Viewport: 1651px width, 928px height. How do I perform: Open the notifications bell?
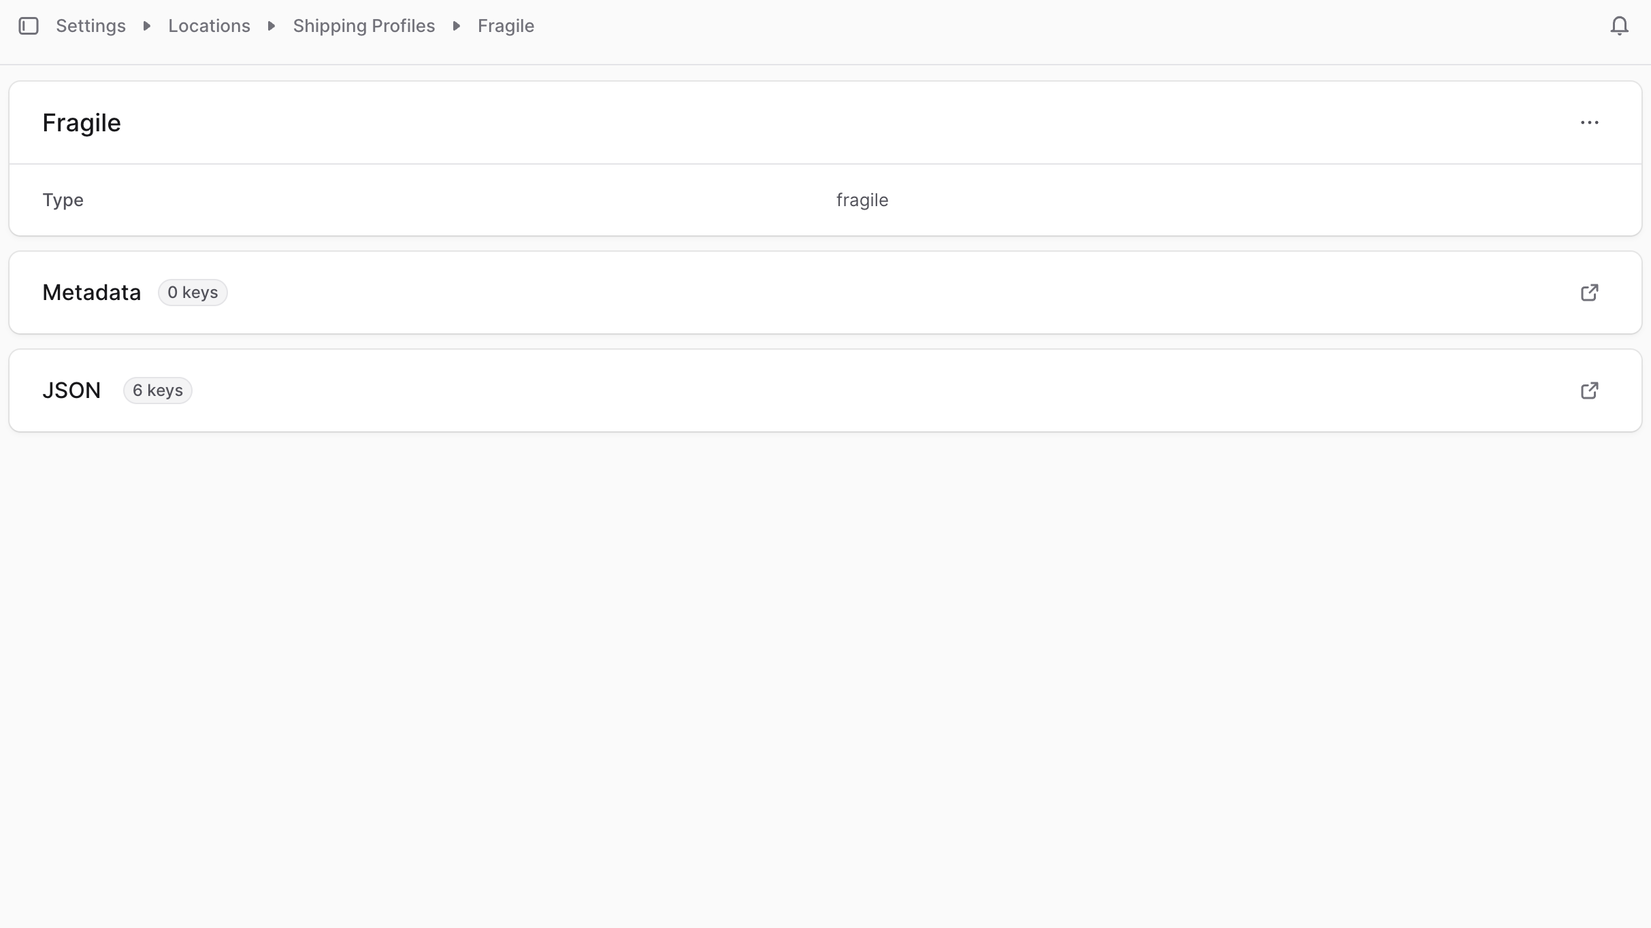click(x=1619, y=26)
